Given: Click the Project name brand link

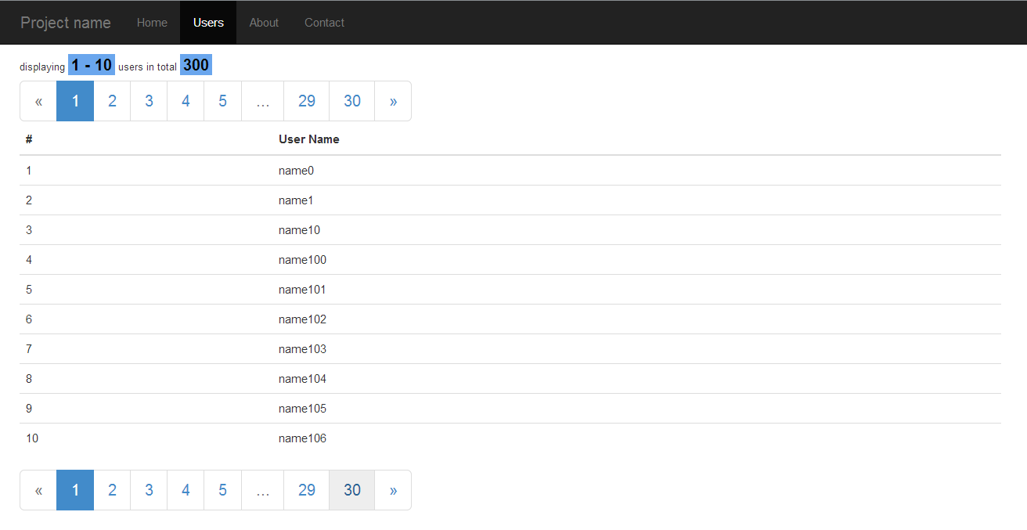Looking at the screenshot, I should [66, 22].
